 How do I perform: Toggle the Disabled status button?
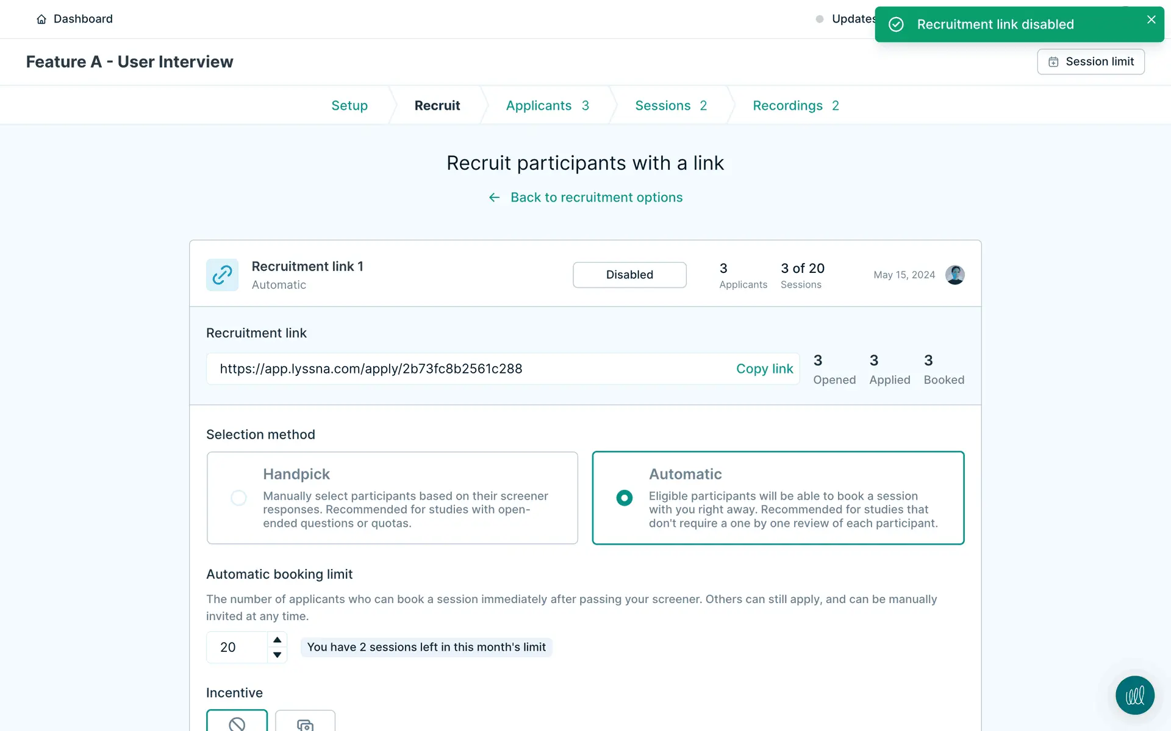(629, 275)
